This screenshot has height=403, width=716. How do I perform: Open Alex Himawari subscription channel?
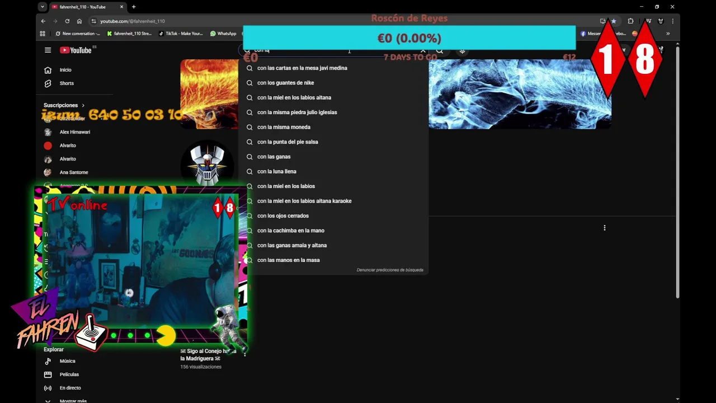coord(75,132)
